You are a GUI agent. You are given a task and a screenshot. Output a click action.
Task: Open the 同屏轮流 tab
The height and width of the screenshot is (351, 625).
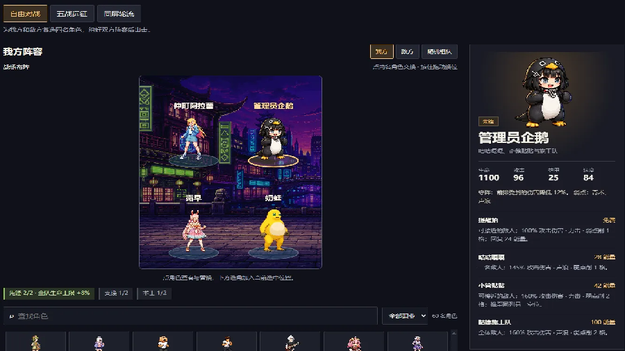(119, 14)
